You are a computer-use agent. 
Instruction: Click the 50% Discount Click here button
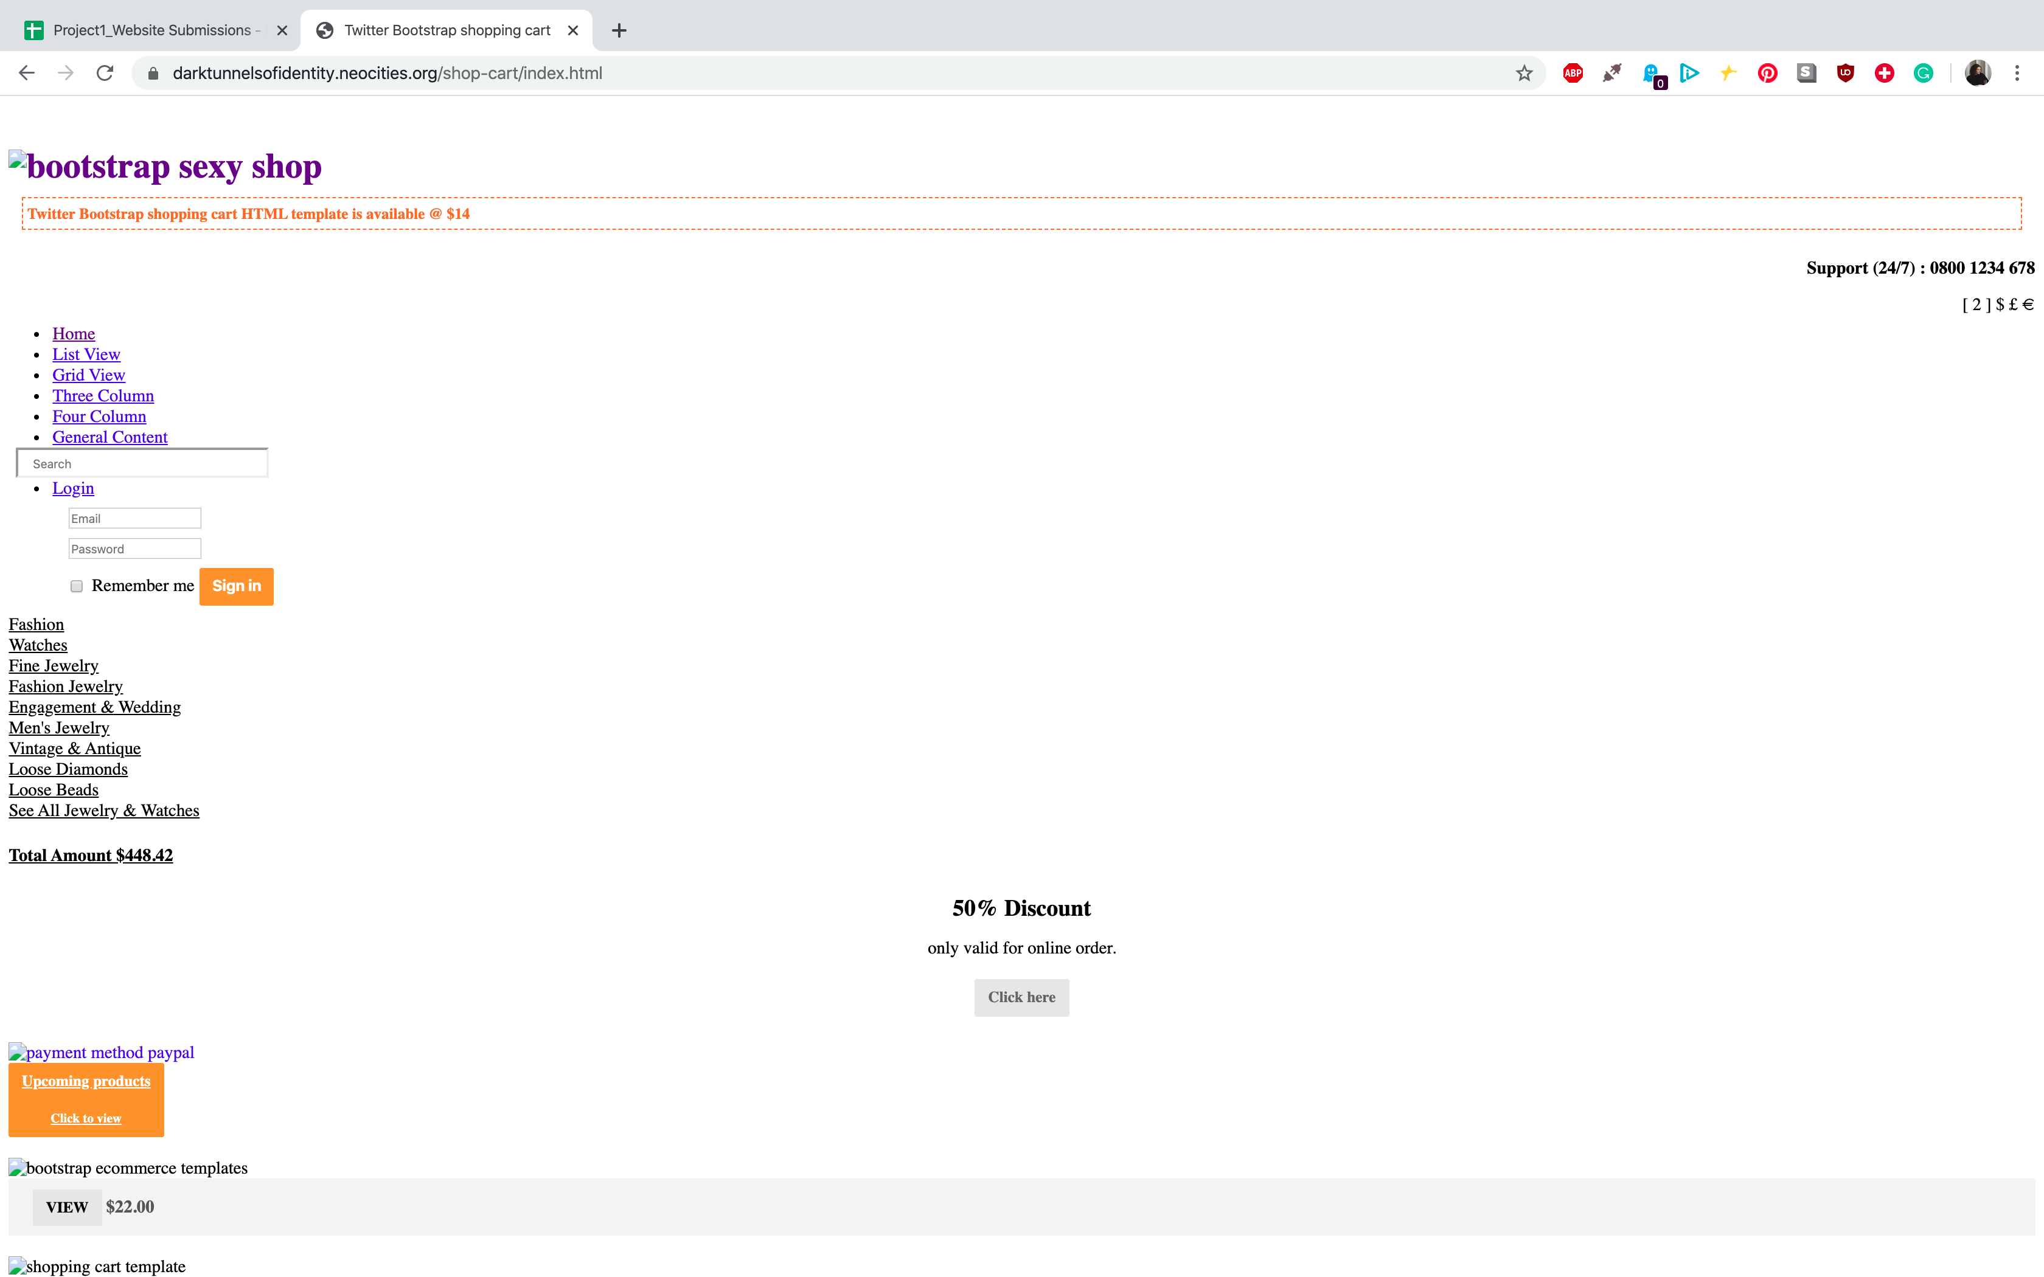point(1021,997)
